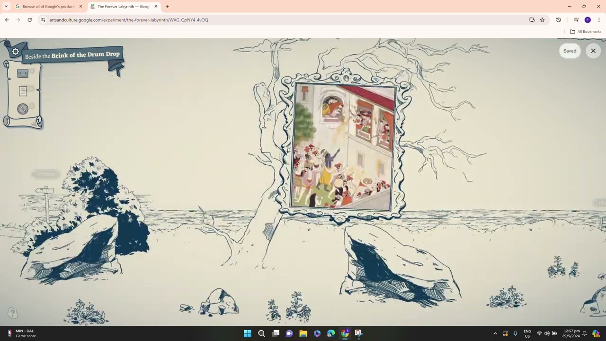Click the Saved button
606x341 pixels.
(570, 51)
